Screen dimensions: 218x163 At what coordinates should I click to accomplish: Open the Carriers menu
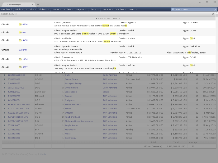point(121,9)
